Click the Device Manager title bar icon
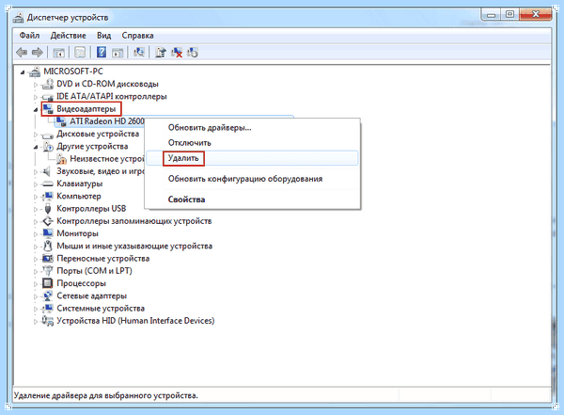This screenshot has height=415, width=564. coord(18,17)
